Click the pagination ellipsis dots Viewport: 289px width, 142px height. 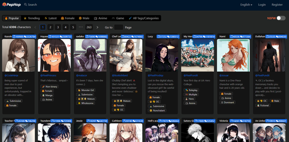coord(81,27)
